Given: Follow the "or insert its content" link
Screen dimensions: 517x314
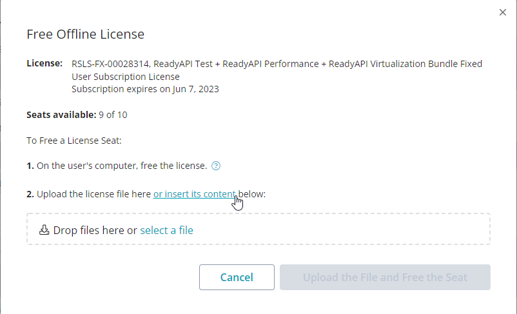Looking at the screenshot, I should 195,194.
